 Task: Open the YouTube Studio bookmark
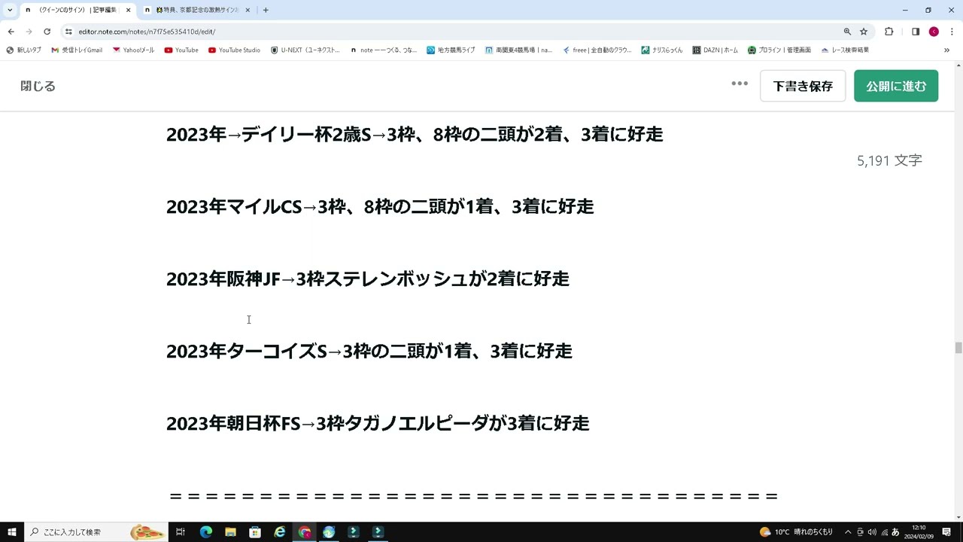click(x=235, y=50)
